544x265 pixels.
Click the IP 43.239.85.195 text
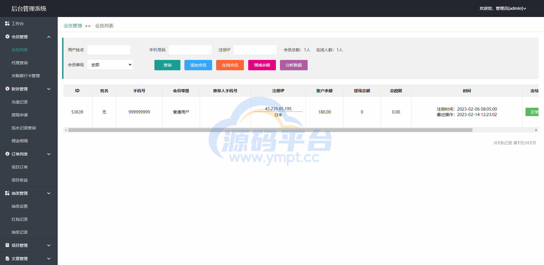point(278,109)
